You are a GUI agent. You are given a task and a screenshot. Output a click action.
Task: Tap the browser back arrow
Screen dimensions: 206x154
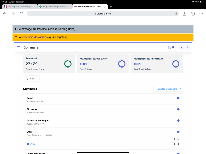coord(5,14)
